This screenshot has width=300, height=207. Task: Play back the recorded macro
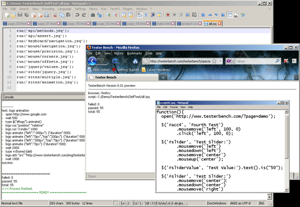[181, 15]
